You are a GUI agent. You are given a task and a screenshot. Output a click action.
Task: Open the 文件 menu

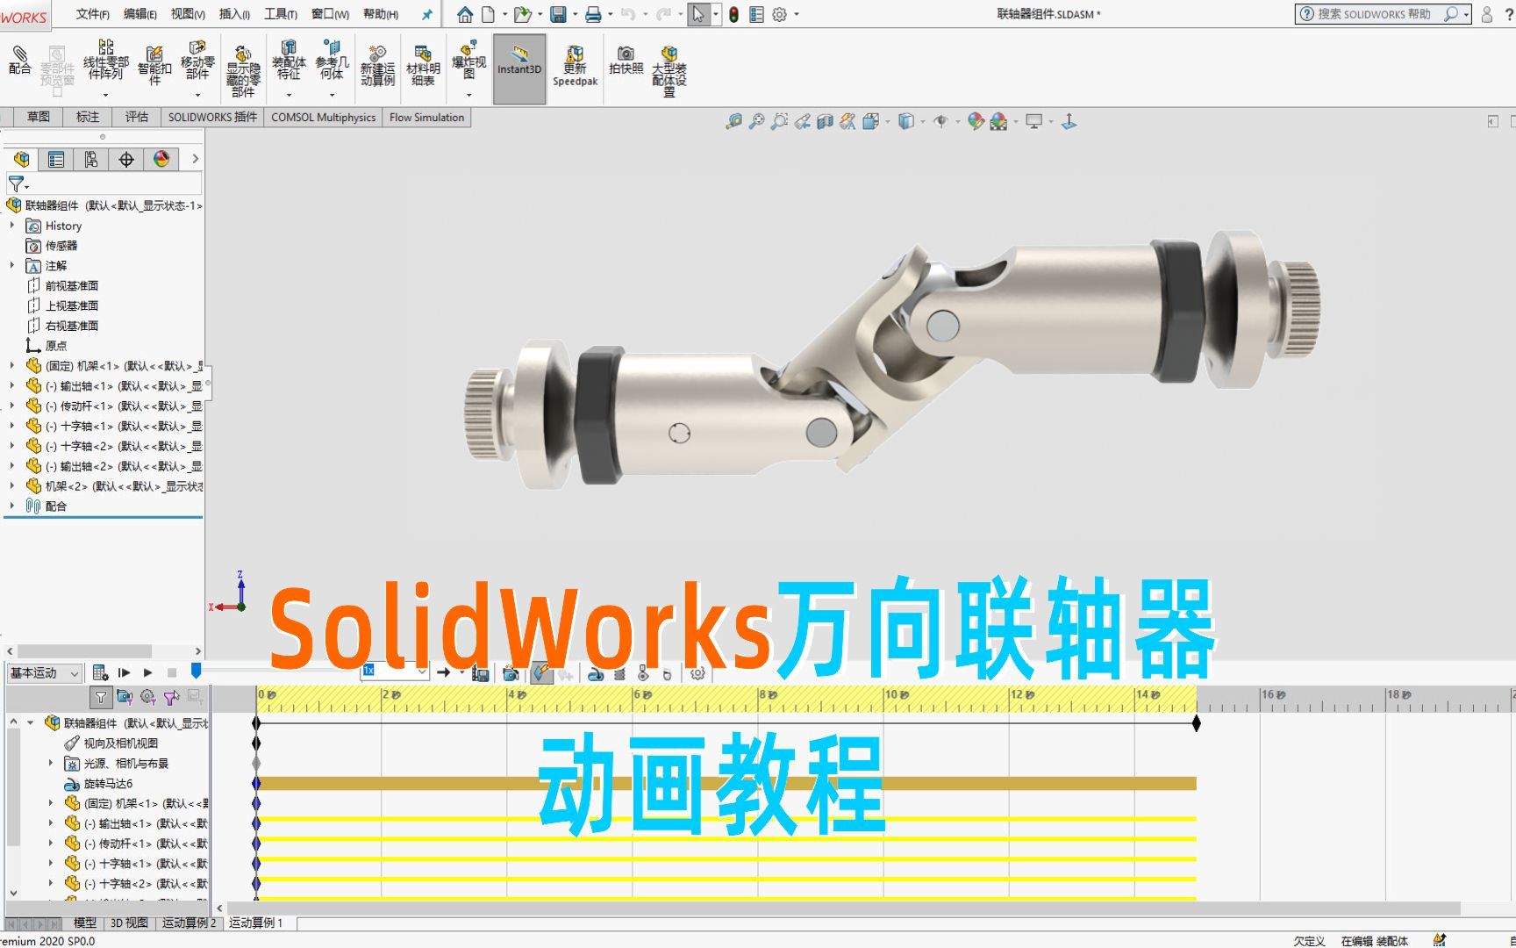click(92, 14)
